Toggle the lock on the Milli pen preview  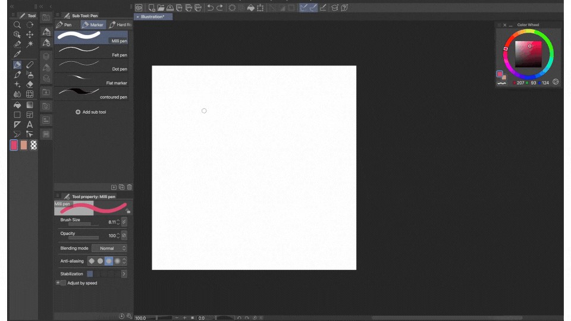(x=128, y=210)
